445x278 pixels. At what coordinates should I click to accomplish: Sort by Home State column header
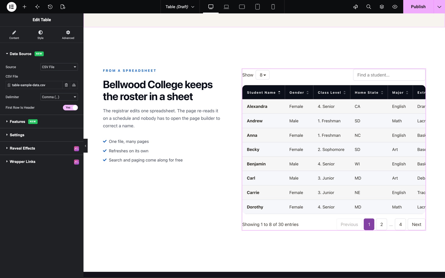point(369,93)
